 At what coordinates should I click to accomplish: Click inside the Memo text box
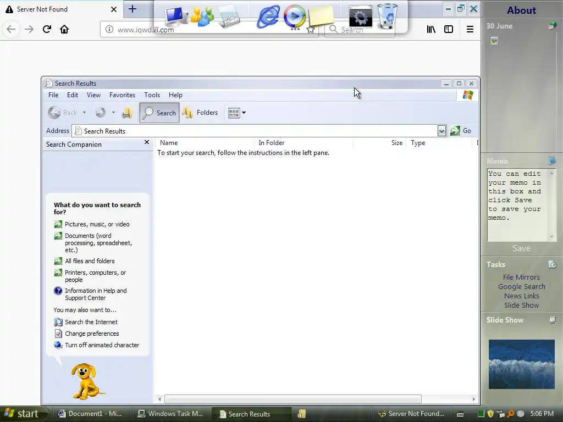518,205
